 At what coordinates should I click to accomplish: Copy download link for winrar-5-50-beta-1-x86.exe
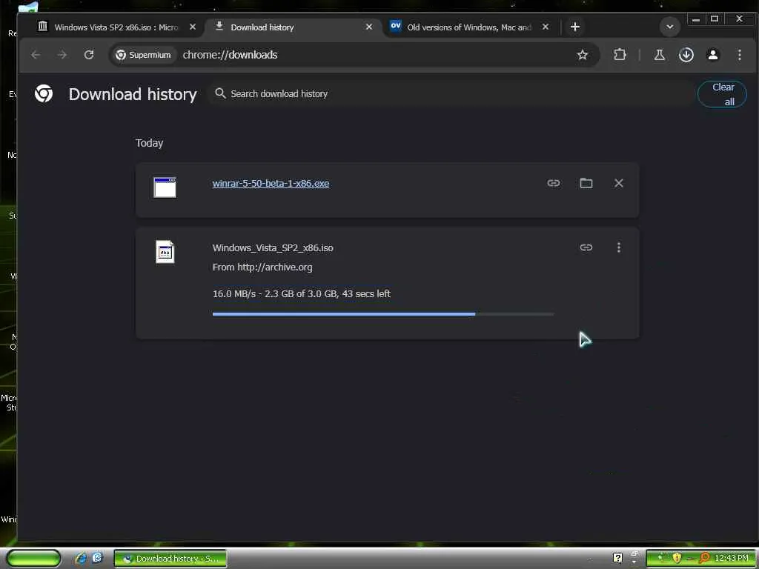point(553,183)
